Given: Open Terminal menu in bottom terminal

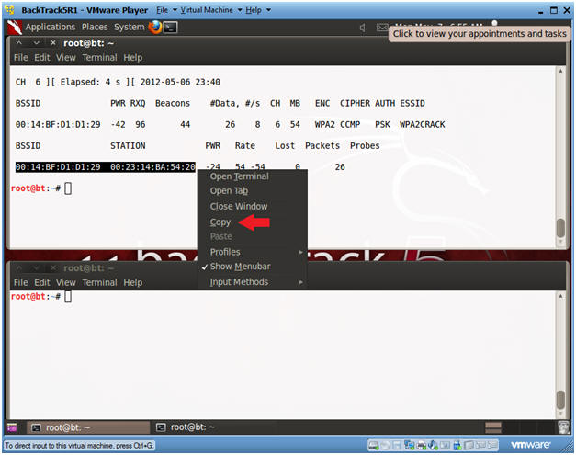Looking at the screenshot, I should [x=99, y=282].
